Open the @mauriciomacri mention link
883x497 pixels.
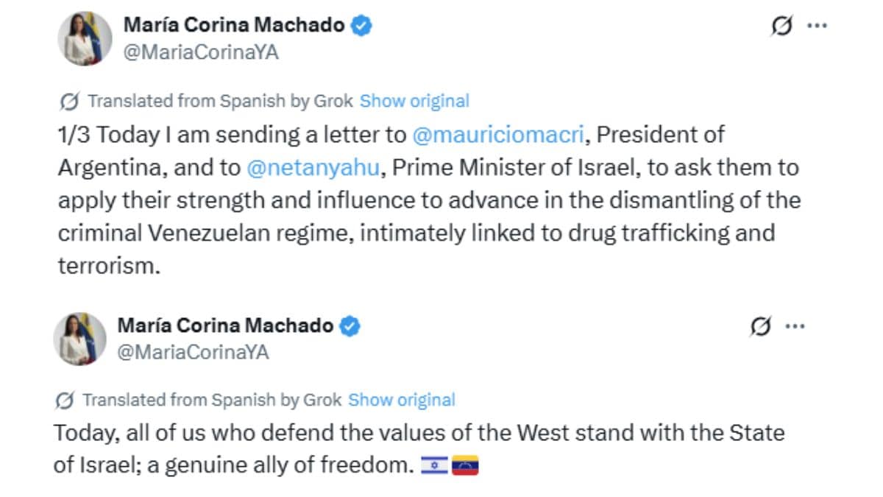(498, 135)
